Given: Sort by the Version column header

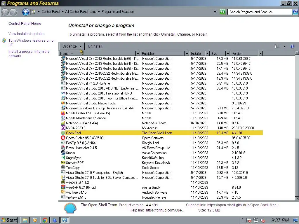Looking at the screenshot, I should [244, 54].
